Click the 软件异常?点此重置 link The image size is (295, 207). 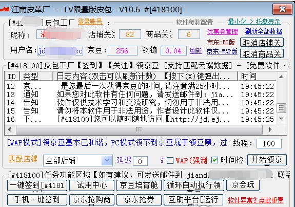[255, 200]
